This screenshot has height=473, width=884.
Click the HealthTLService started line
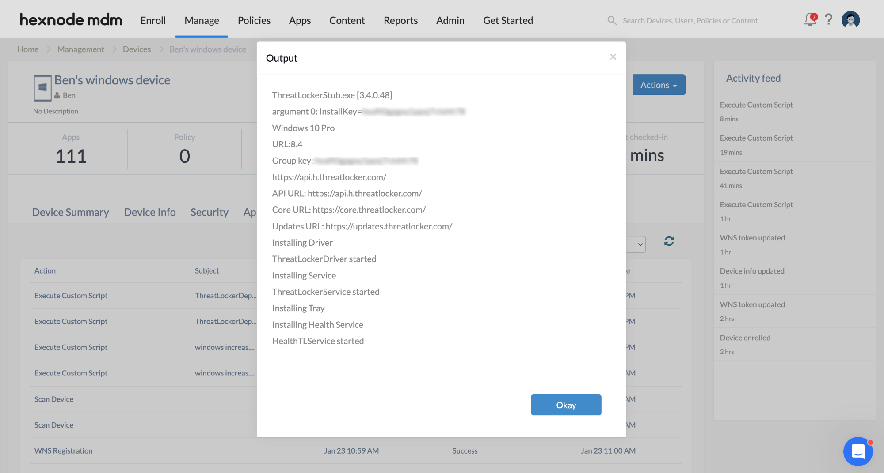point(318,341)
